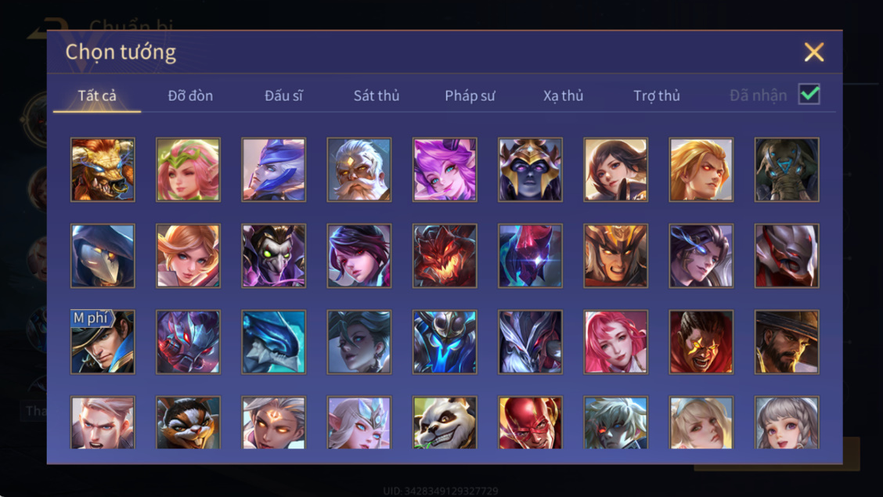Image resolution: width=883 pixels, height=497 pixels.
Task: Open the 'Đấu sĩ' tab
Action: click(284, 95)
